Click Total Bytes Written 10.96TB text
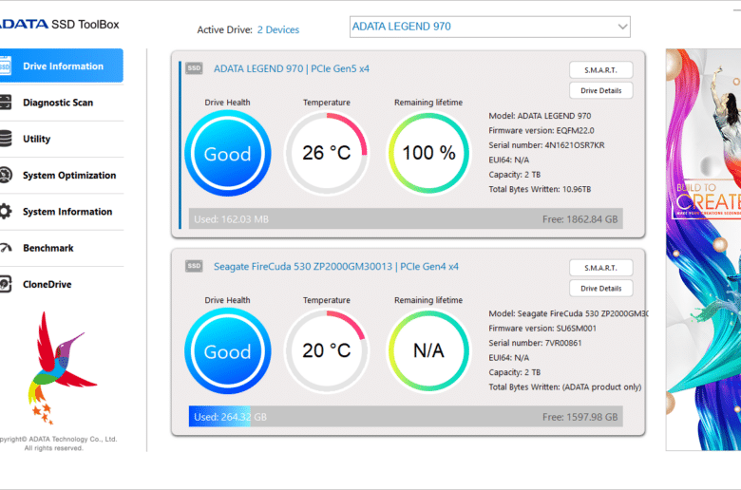Image resolution: width=741 pixels, height=490 pixels. pos(540,189)
